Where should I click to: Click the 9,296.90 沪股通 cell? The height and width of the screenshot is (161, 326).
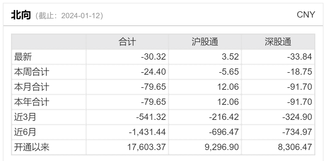pos(222,147)
